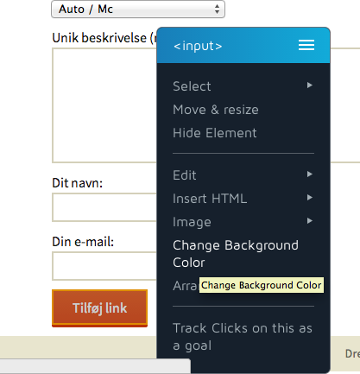360x374 pixels.
Task: Click the Select menu item label
Action: tap(192, 86)
